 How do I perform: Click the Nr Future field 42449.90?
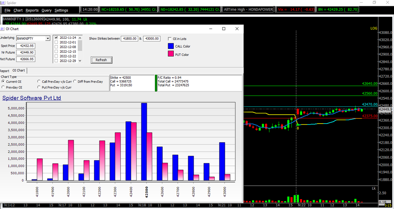tap(26, 52)
